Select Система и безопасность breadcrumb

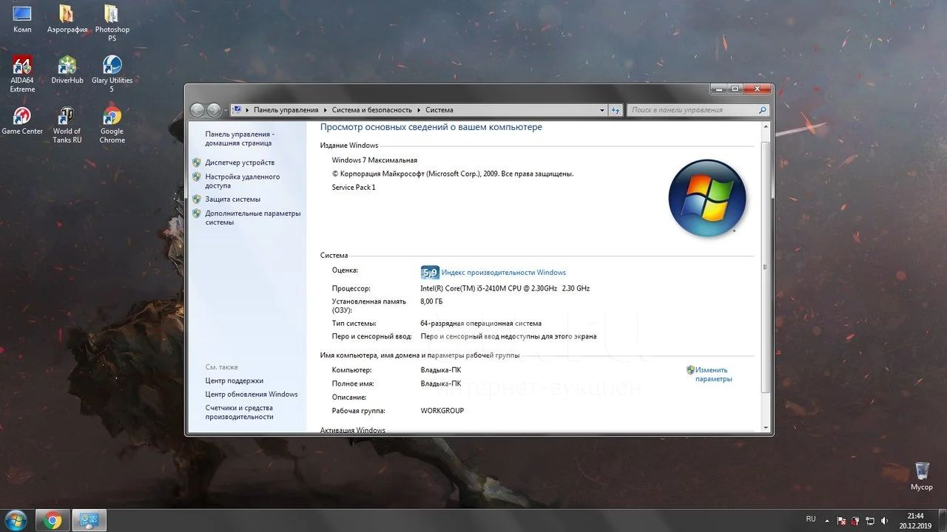(371, 110)
